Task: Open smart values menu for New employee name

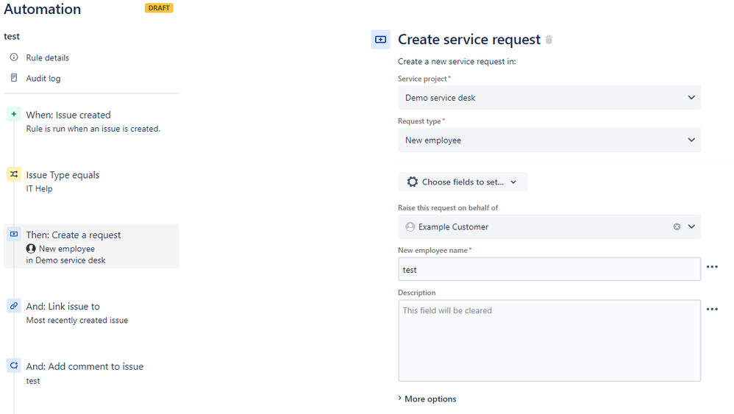Action: point(712,267)
